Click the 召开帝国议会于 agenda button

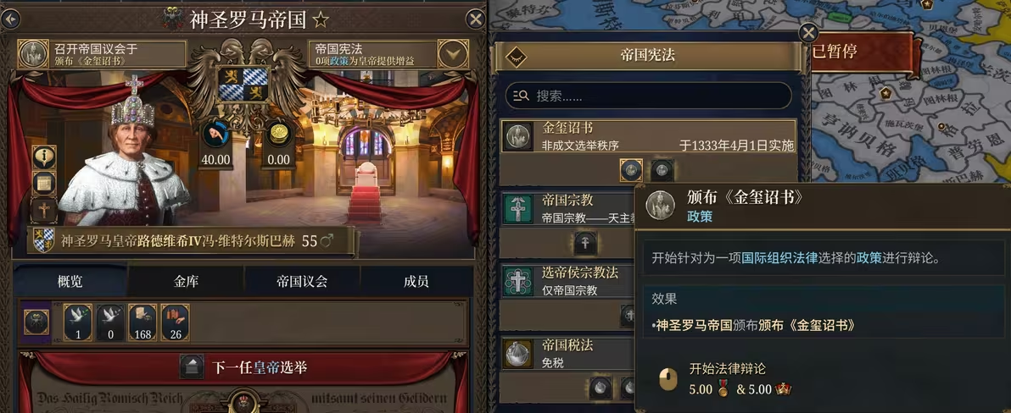[x=102, y=54]
